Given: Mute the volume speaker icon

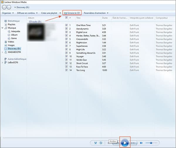Looking at the screenshot, I should [x=141, y=143].
